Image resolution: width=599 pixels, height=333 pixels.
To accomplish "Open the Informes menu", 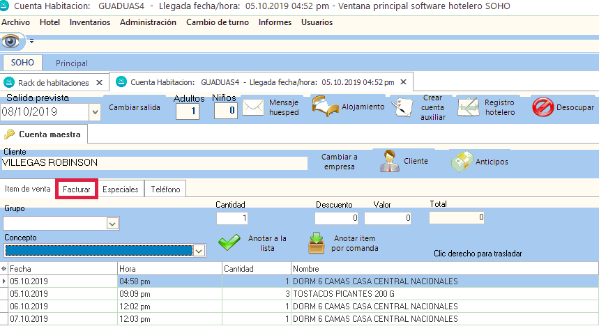I will (x=275, y=22).
